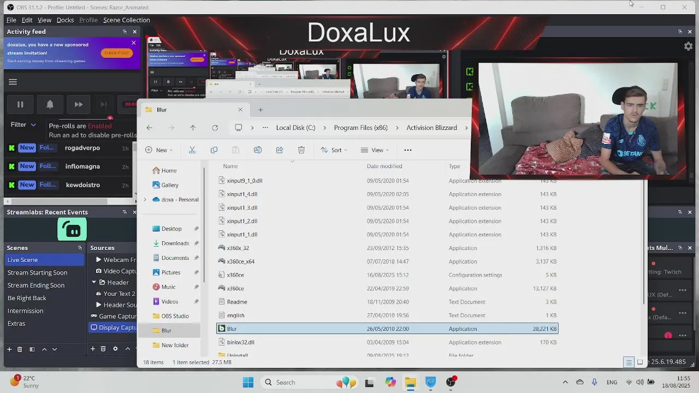Open the Sort dropdown in Explorer
Image resolution: width=699 pixels, height=393 pixels.
pyautogui.click(x=333, y=150)
